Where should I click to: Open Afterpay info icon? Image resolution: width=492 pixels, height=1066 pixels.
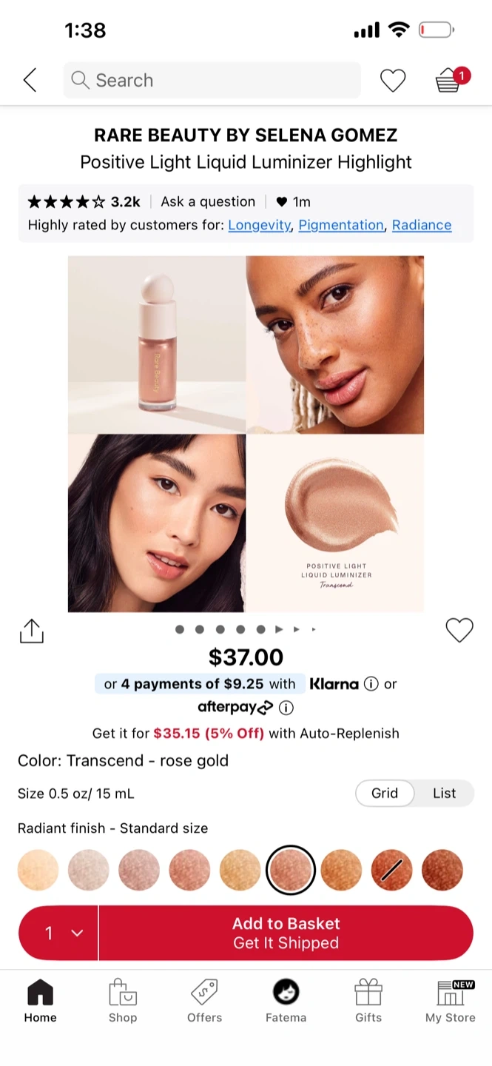286,708
